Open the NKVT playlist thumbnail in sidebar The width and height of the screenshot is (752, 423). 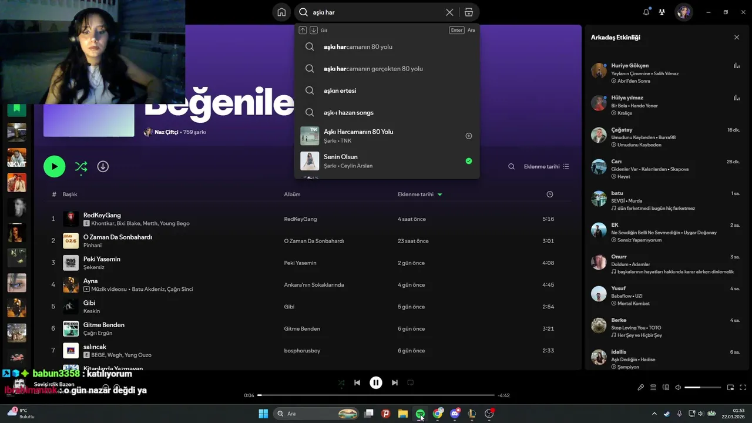[x=16, y=157]
